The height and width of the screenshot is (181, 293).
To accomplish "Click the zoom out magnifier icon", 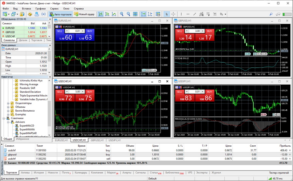I will [128, 14].
